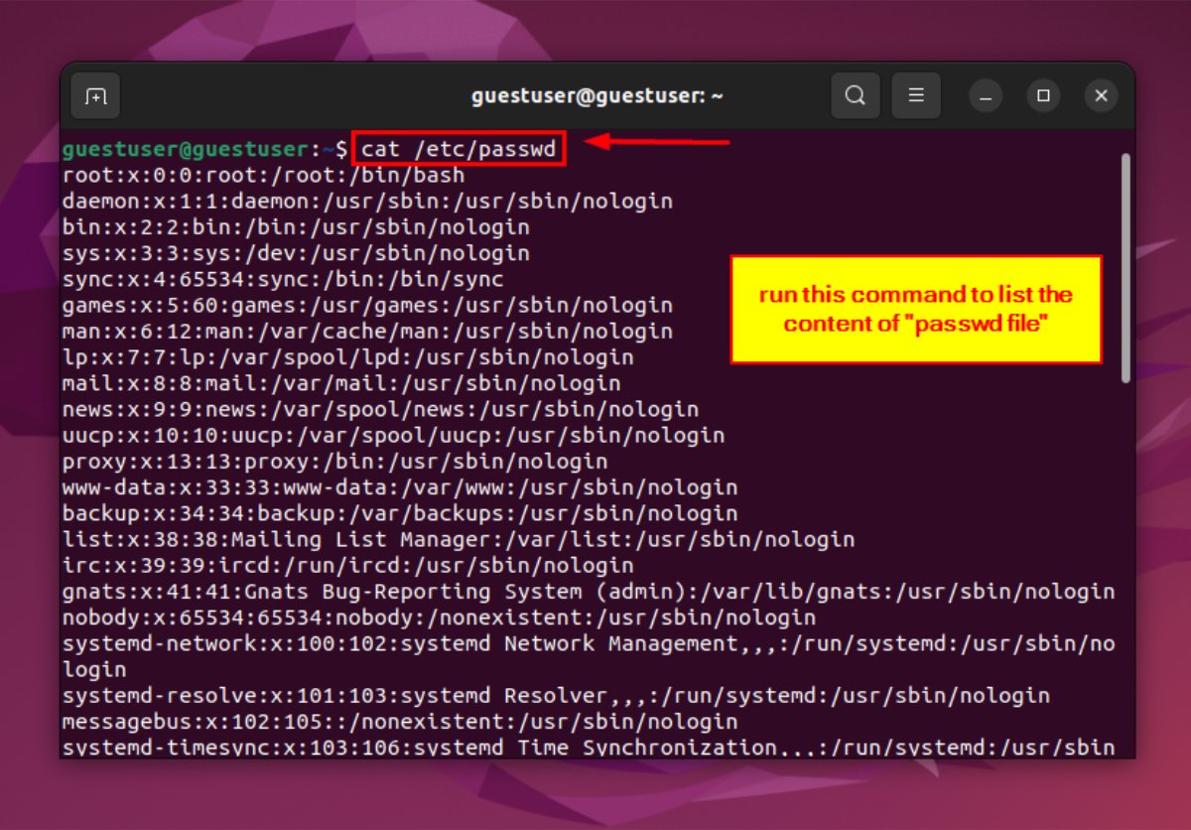This screenshot has width=1191, height=830.
Task: Click the terminal search icon
Action: tap(855, 96)
